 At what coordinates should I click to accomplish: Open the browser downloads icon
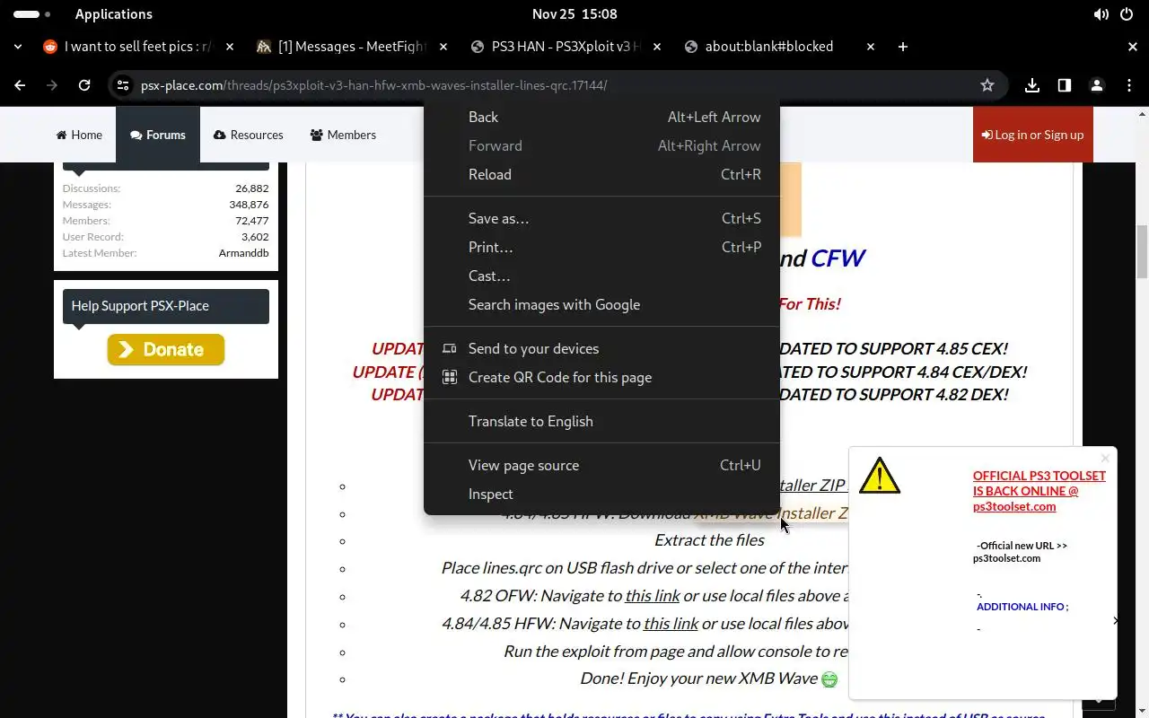tap(1032, 85)
